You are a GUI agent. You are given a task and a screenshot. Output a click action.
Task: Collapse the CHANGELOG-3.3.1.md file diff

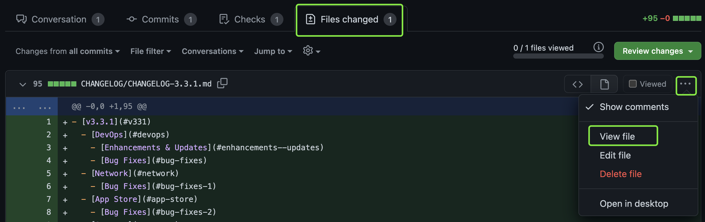pyautogui.click(x=23, y=84)
